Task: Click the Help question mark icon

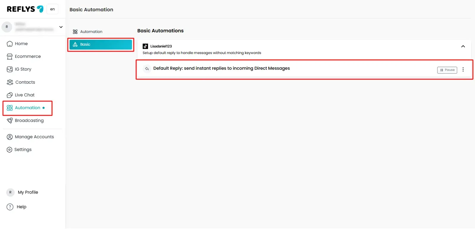Action: tap(10, 207)
